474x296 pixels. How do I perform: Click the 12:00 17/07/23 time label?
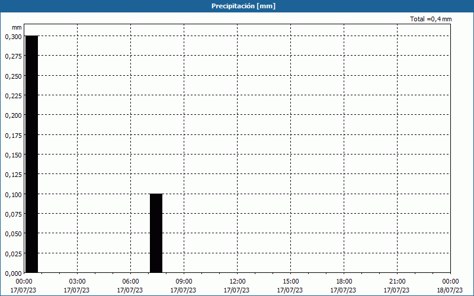tap(236, 286)
